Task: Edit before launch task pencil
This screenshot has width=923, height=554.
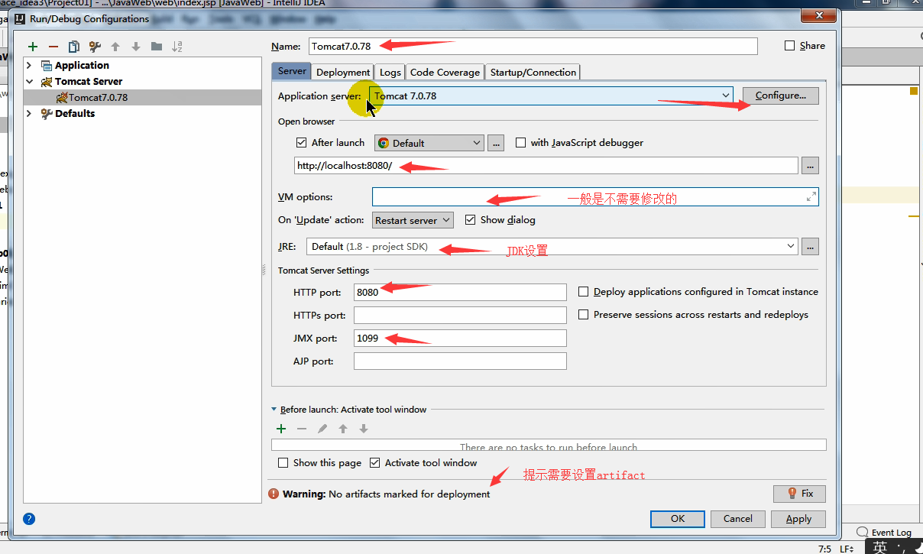Action: (322, 429)
